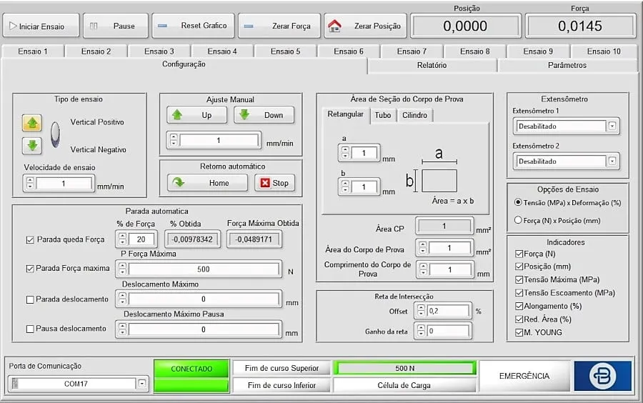The height and width of the screenshot is (403, 643).
Task: Toggle Red. Área (%) checkbox
Action: (x=519, y=319)
